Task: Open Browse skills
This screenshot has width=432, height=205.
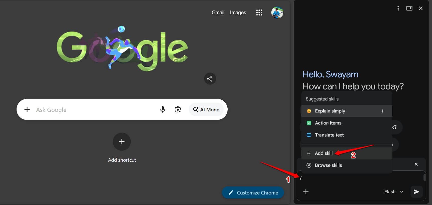Action: point(347,165)
